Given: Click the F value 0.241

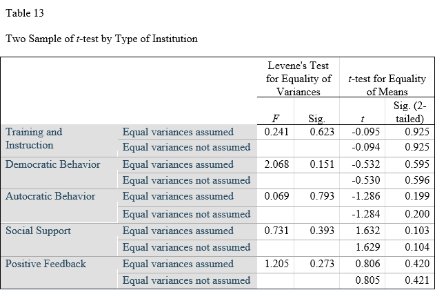Looking at the screenshot, I should point(276,132).
